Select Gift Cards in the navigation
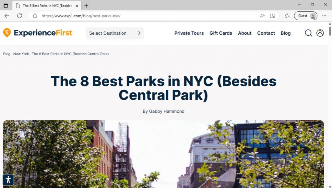This screenshot has width=332, height=188. click(x=221, y=33)
